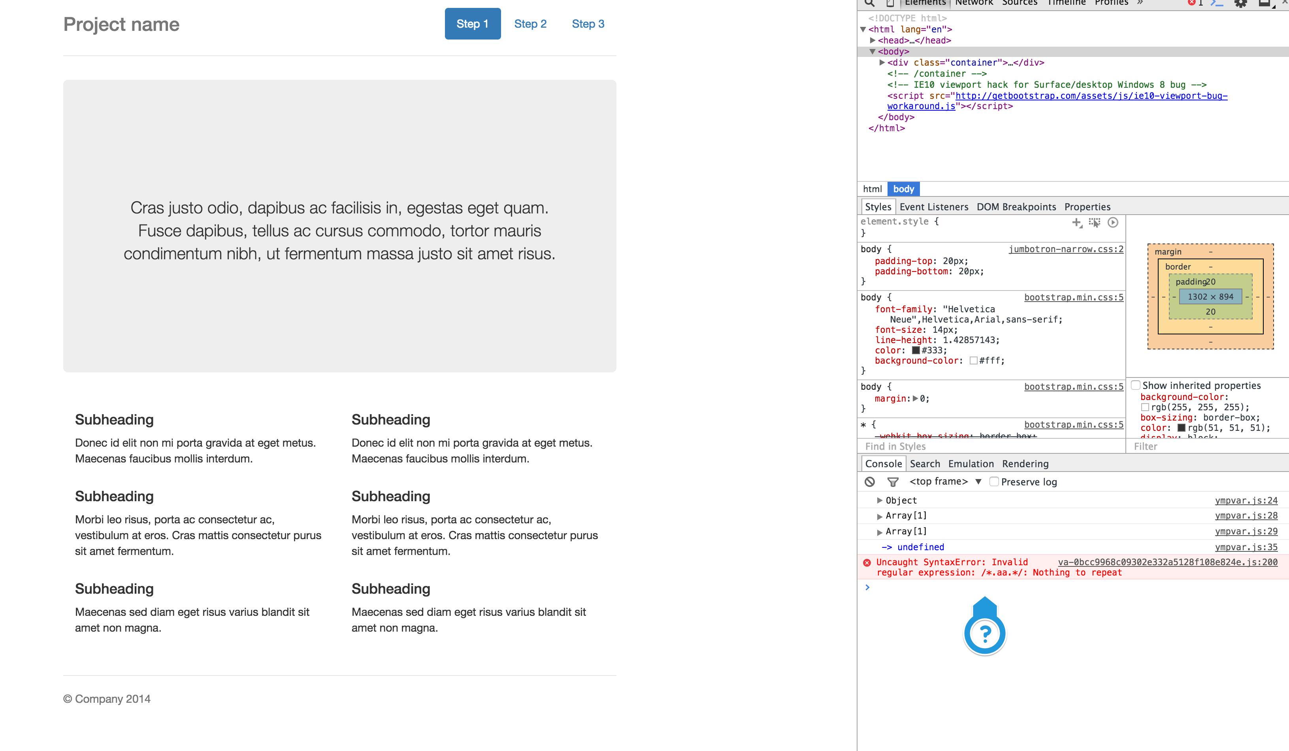Open DevTools settings gear

pyautogui.click(x=1240, y=3)
